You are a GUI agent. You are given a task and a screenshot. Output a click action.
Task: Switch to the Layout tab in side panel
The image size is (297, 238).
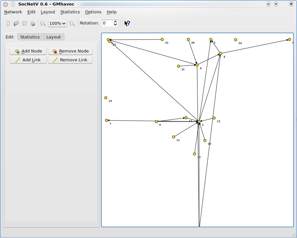point(53,37)
